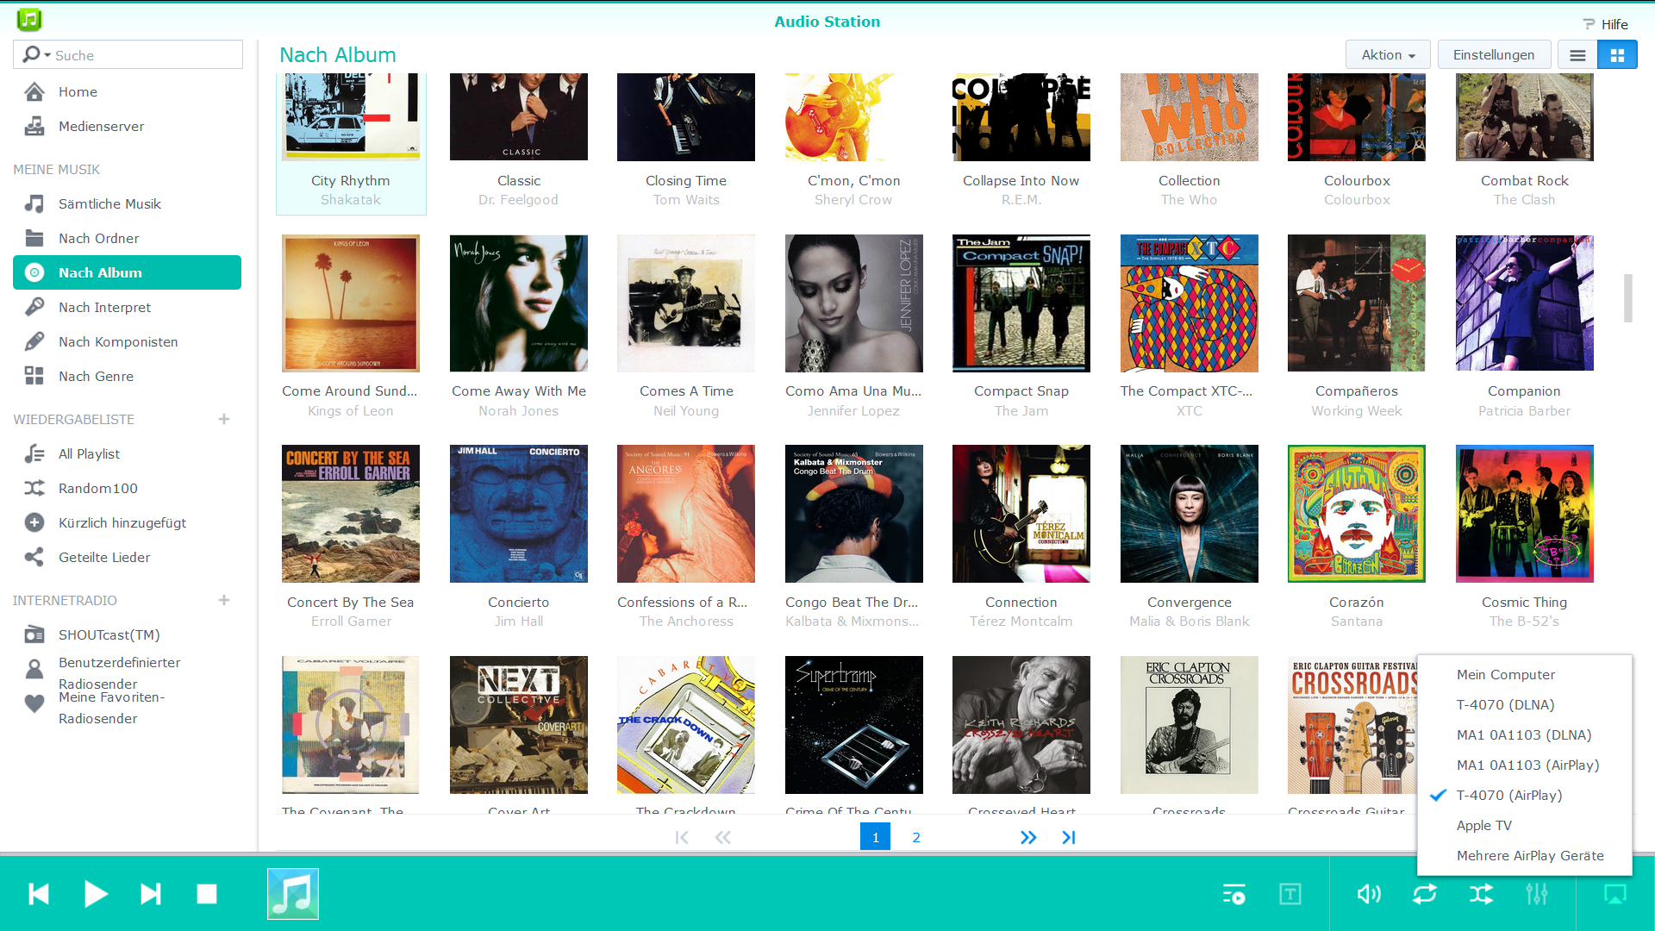Open the equalizer settings
The width and height of the screenshot is (1655, 931).
[x=1537, y=894]
